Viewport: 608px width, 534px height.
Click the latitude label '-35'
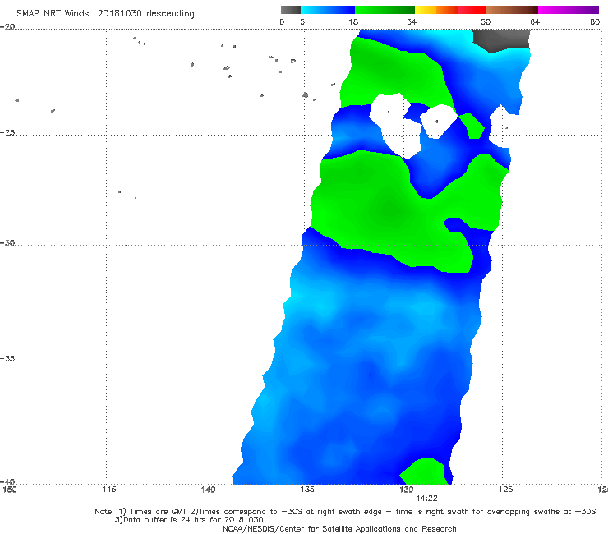pos(7,359)
